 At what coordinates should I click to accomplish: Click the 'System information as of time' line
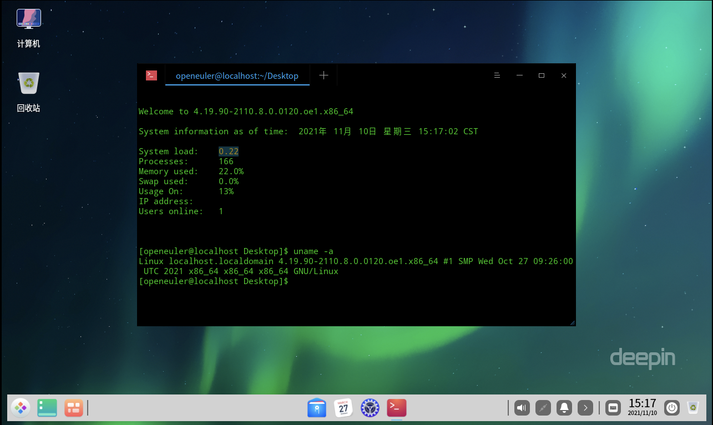click(x=309, y=131)
